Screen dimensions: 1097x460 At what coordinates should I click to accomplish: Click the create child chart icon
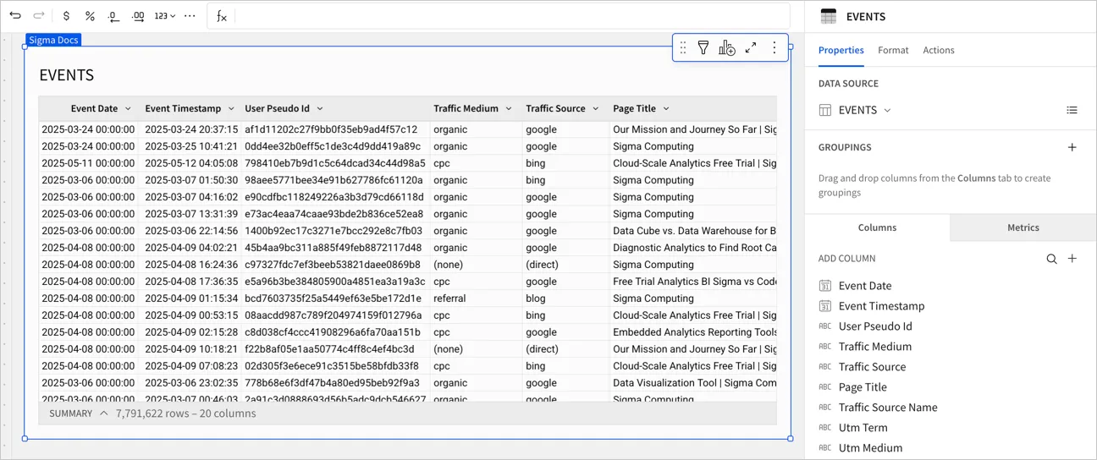[x=727, y=48]
